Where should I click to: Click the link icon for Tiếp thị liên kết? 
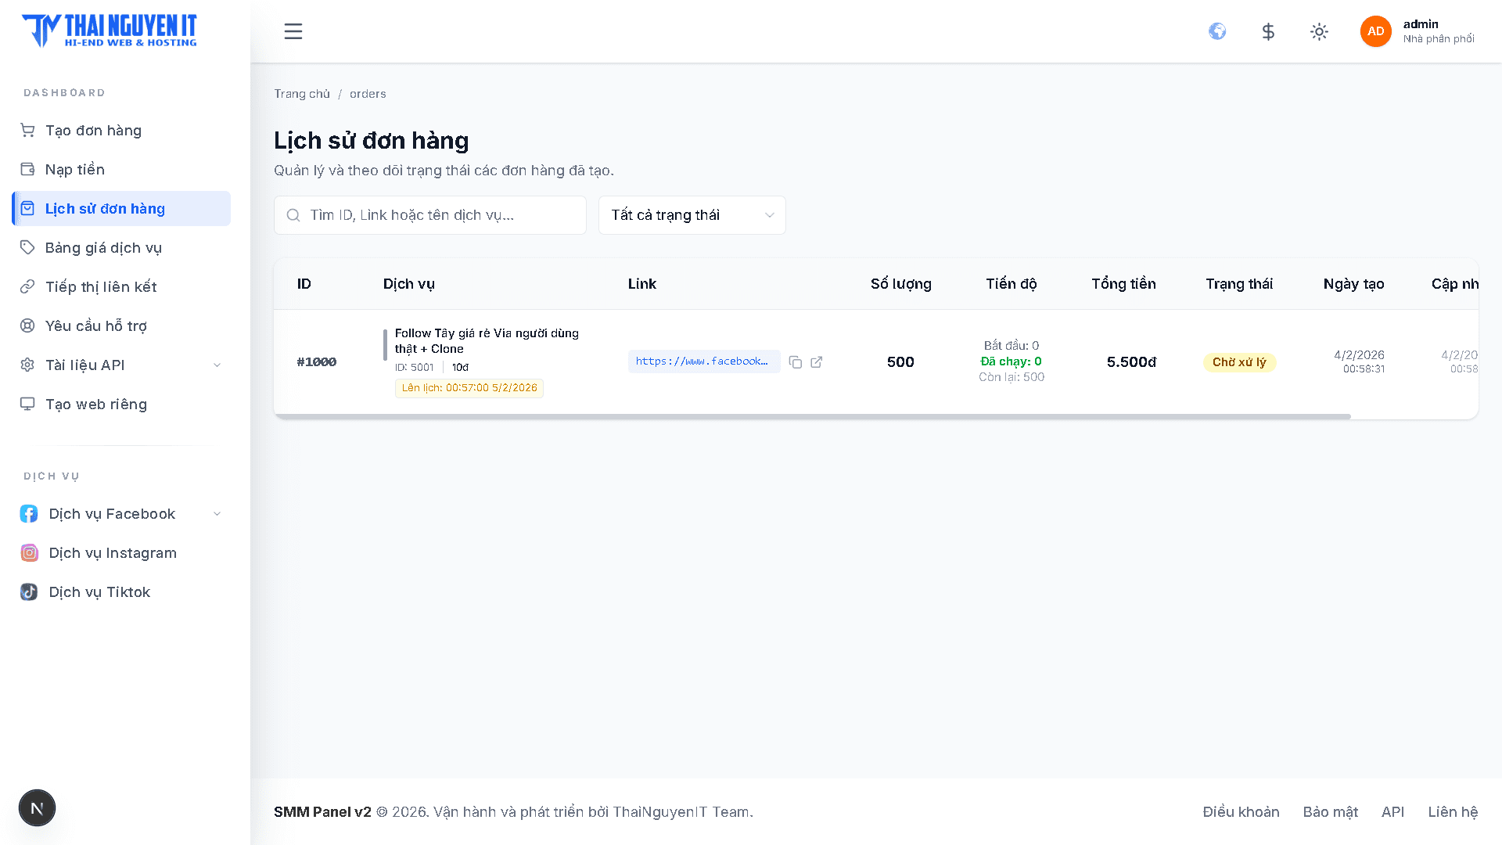[x=27, y=286]
